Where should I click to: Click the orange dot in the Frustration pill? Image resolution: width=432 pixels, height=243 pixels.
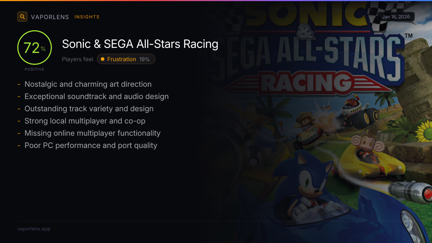103,59
